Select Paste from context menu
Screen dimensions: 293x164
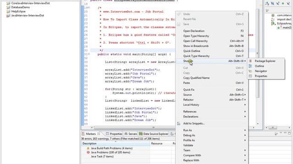click(212, 83)
